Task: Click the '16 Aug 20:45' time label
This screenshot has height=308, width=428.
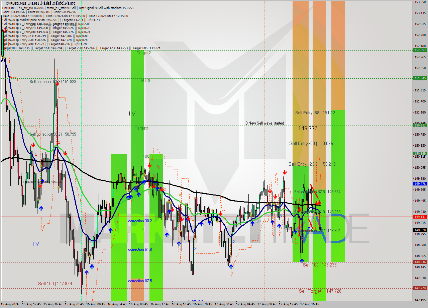Action: coord(203,304)
